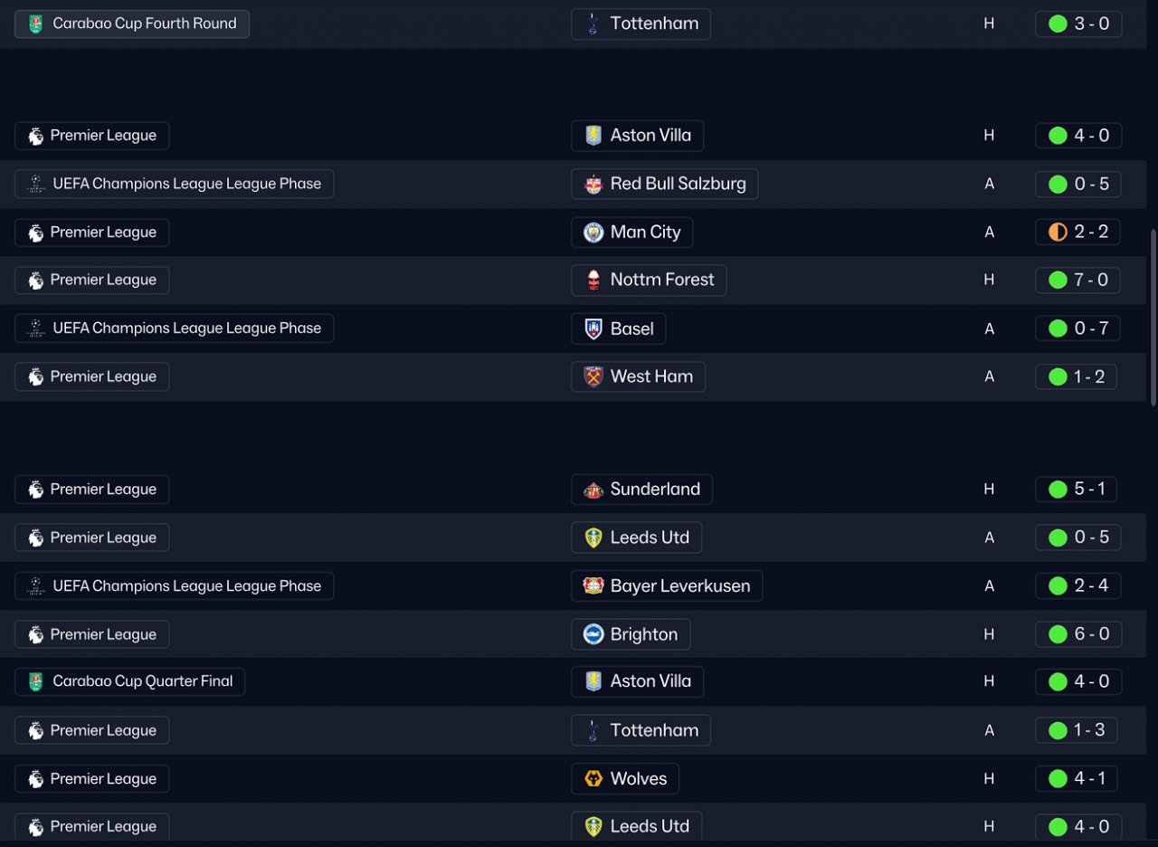Viewport: 1158px width, 847px height.
Task: Open the 6 - 0 Brighton match result
Action: pos(1078,634)
